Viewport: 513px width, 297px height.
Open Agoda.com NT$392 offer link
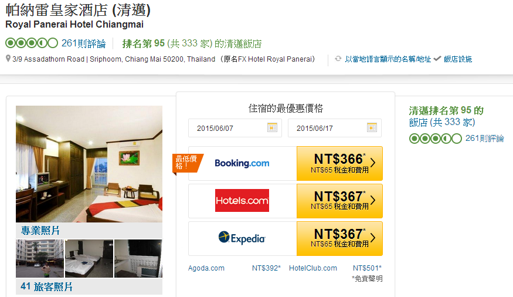point(235,268)
